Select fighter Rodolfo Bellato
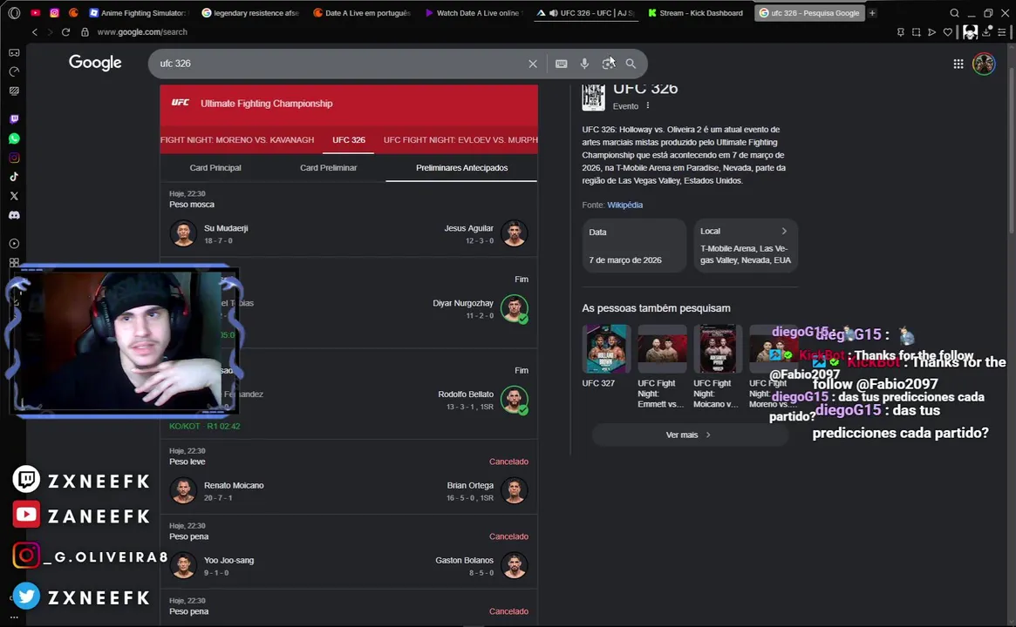This screenshot has height=627, width=1016. (465, 394)
